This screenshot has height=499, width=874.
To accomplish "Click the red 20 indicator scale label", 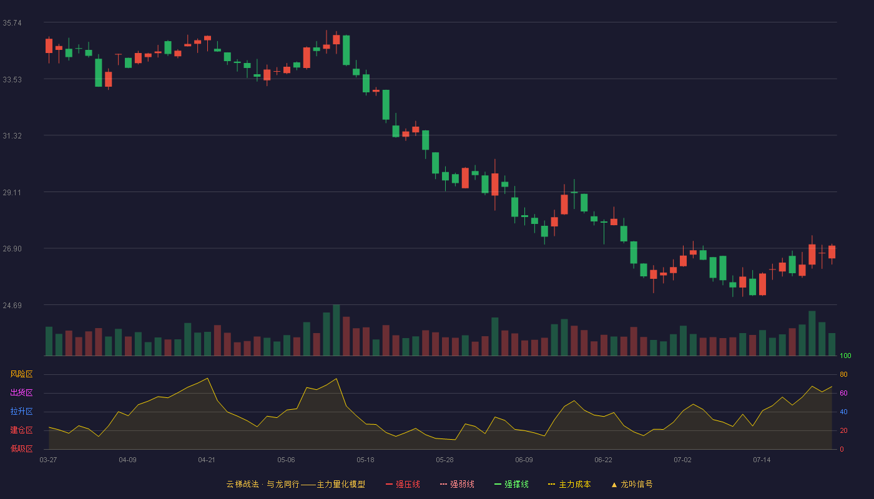I will [x=843, y=430].
